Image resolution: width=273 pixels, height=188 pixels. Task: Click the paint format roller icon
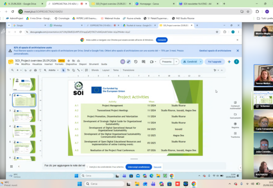point(40,70)
